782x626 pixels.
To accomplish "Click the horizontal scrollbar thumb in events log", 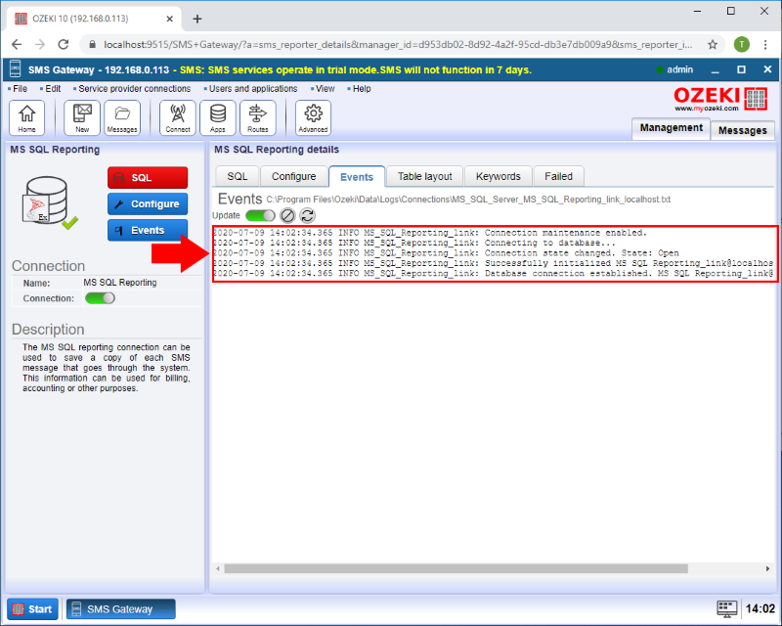I will pyautogui.click(x=456, y=568).
